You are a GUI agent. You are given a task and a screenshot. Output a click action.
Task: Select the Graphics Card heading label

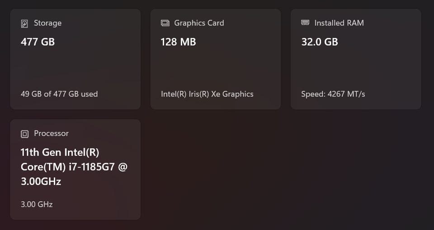tap(199, 23)
